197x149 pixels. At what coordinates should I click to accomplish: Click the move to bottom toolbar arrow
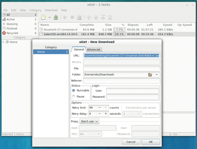point(110,17)
